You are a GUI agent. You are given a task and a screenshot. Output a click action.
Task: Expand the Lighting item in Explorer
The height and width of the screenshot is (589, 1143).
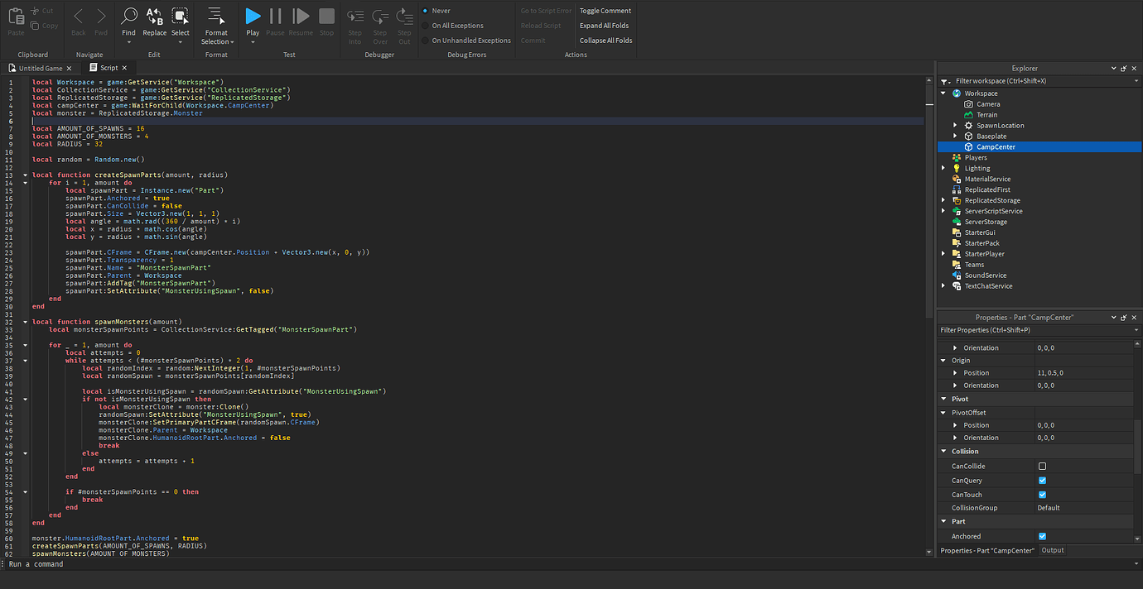pyautogui.click(x=943, y=168)
